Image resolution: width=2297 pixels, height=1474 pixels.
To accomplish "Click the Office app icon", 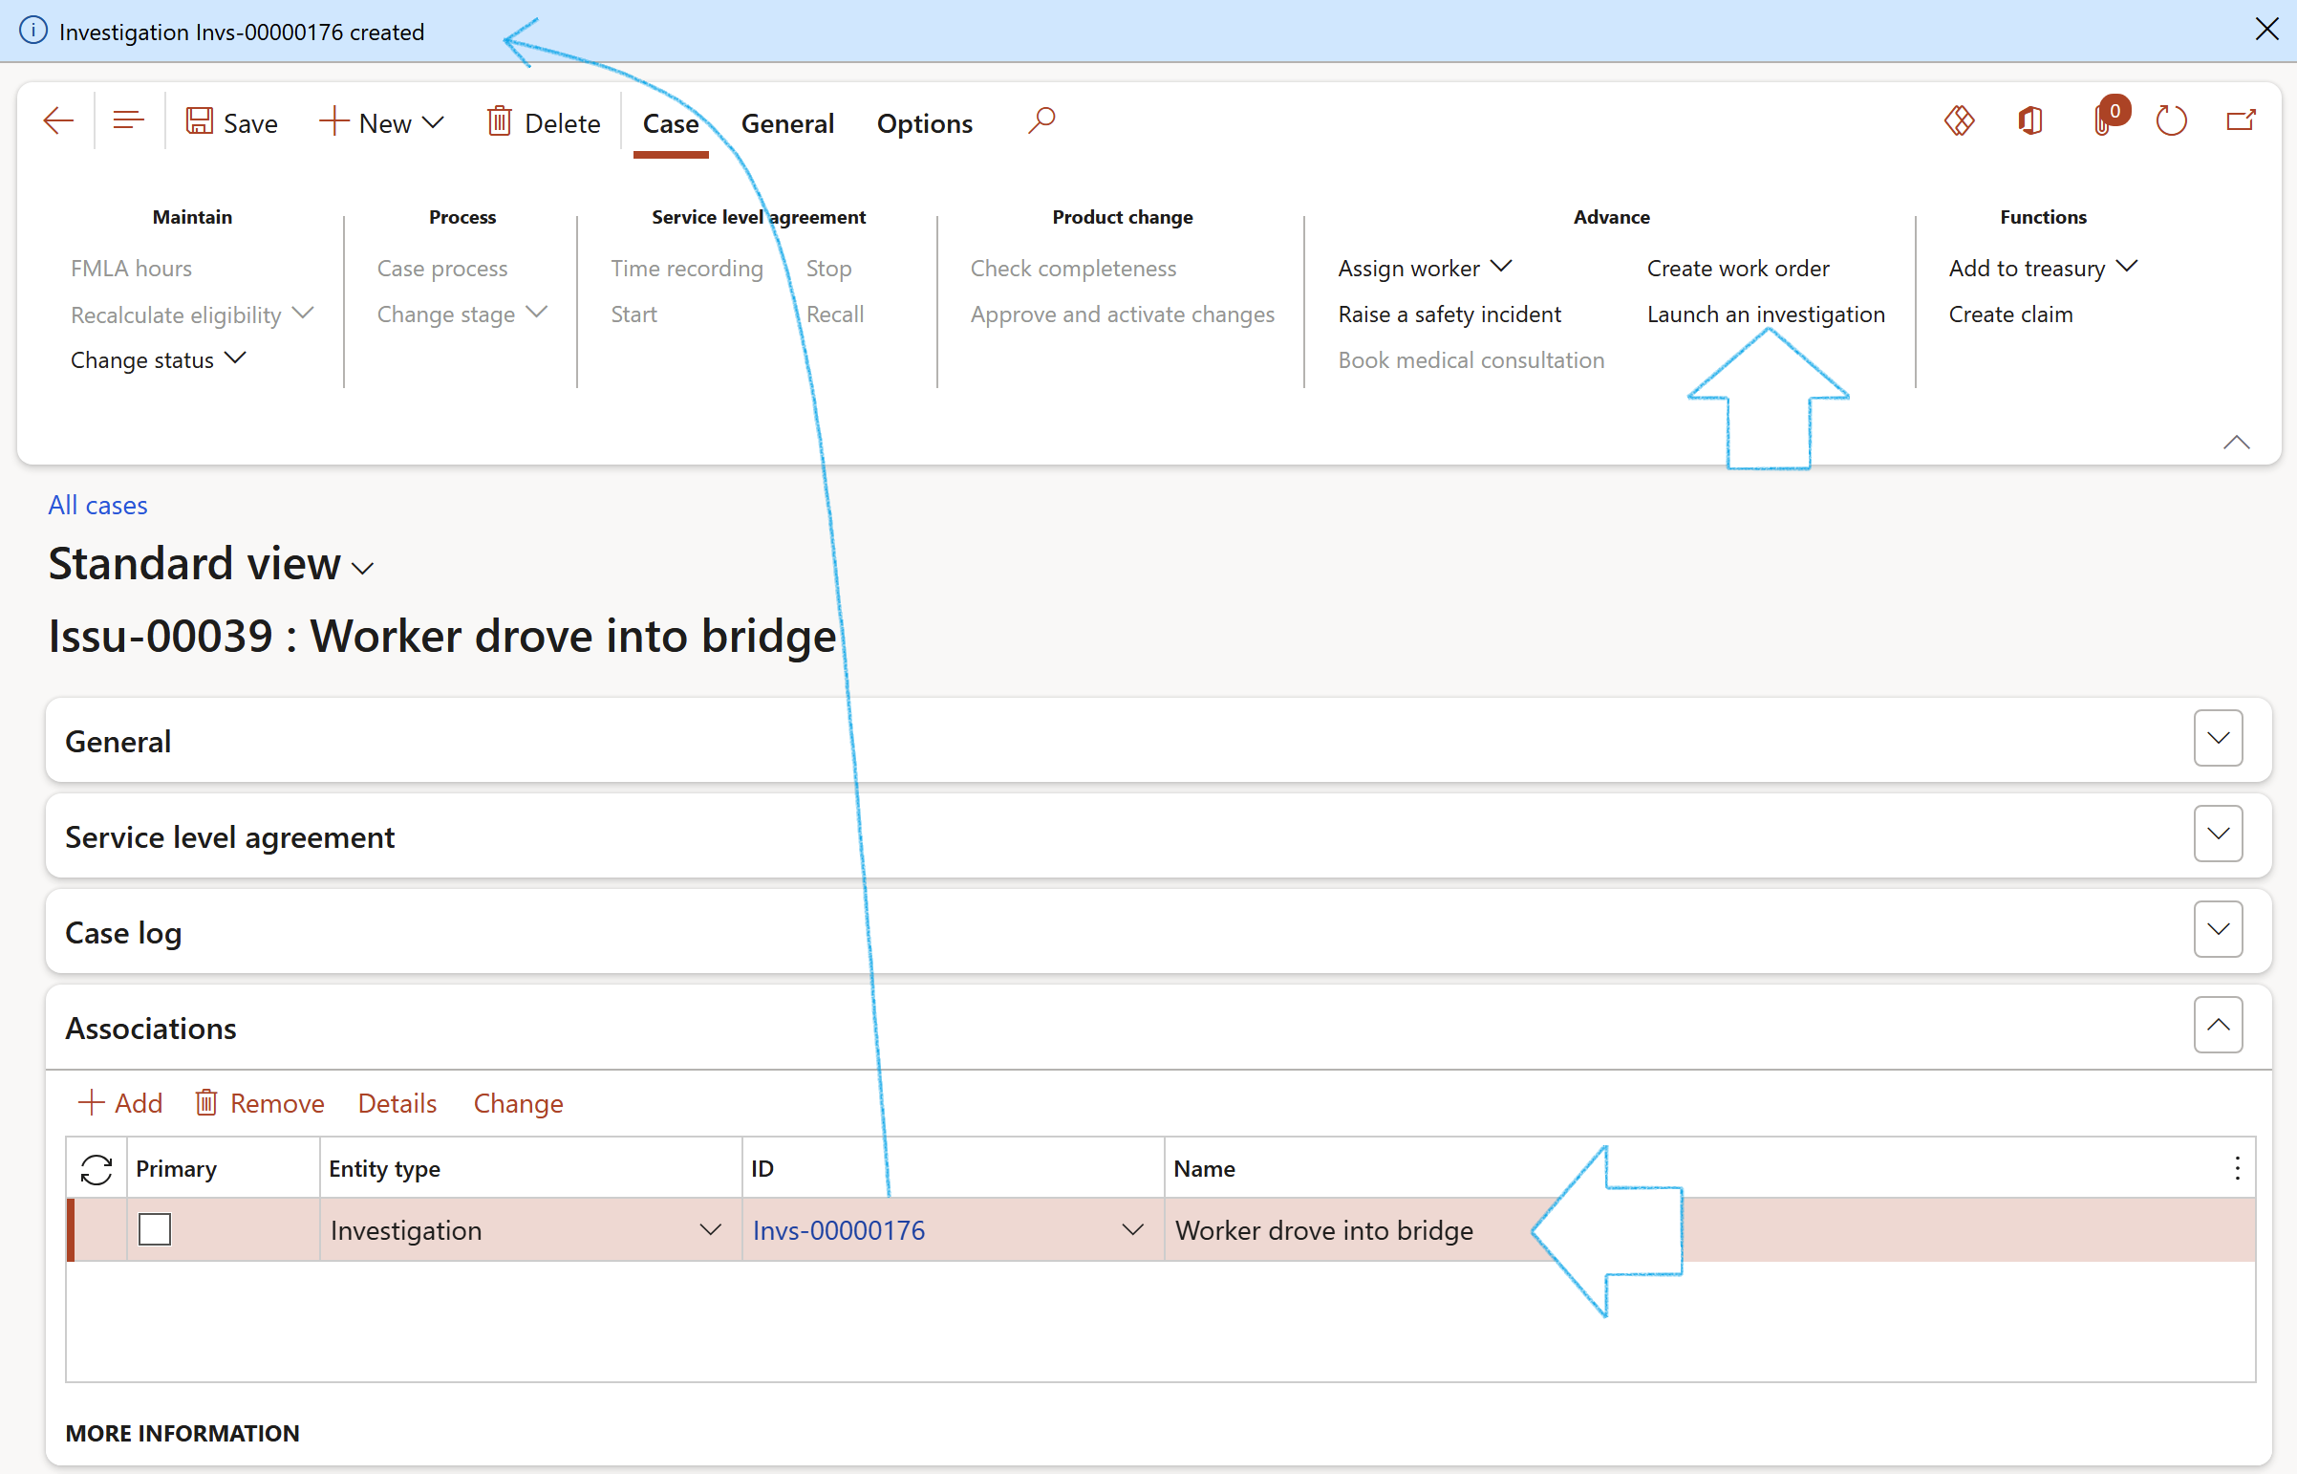I will 2030,121.
